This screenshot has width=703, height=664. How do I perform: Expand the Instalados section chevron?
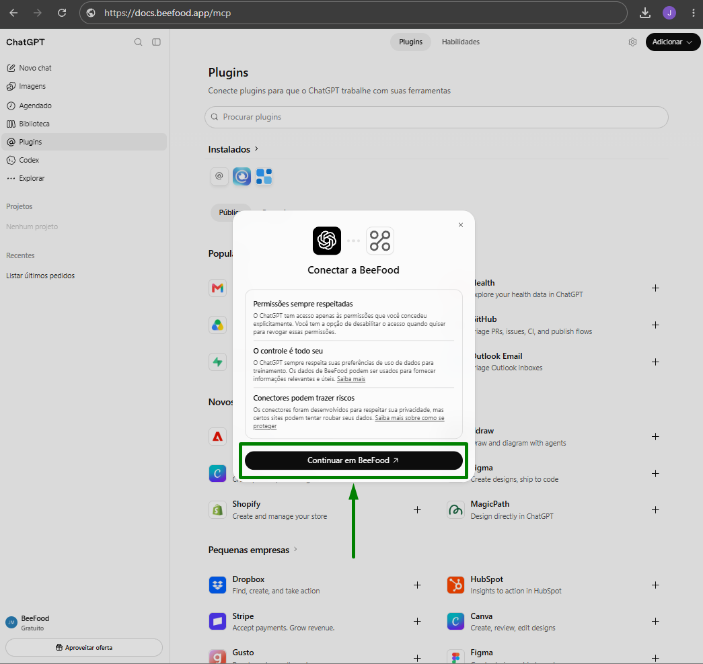[x=256, y=149]
